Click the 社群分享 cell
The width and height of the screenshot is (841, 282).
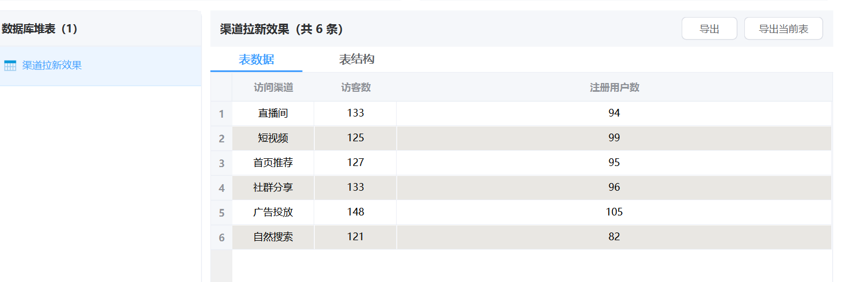point(273,187)
